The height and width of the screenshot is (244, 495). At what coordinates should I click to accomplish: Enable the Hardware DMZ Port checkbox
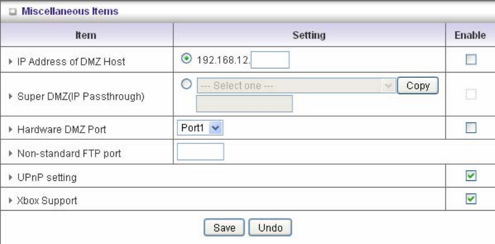pos(470,127)
